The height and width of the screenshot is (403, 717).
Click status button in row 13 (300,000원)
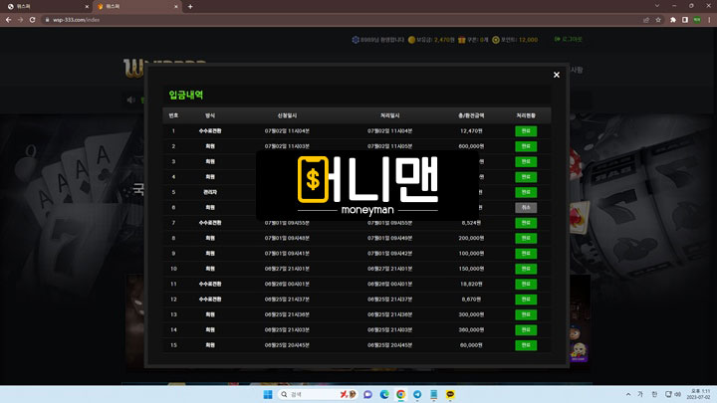pyautogui.click(x=526, y=314)
